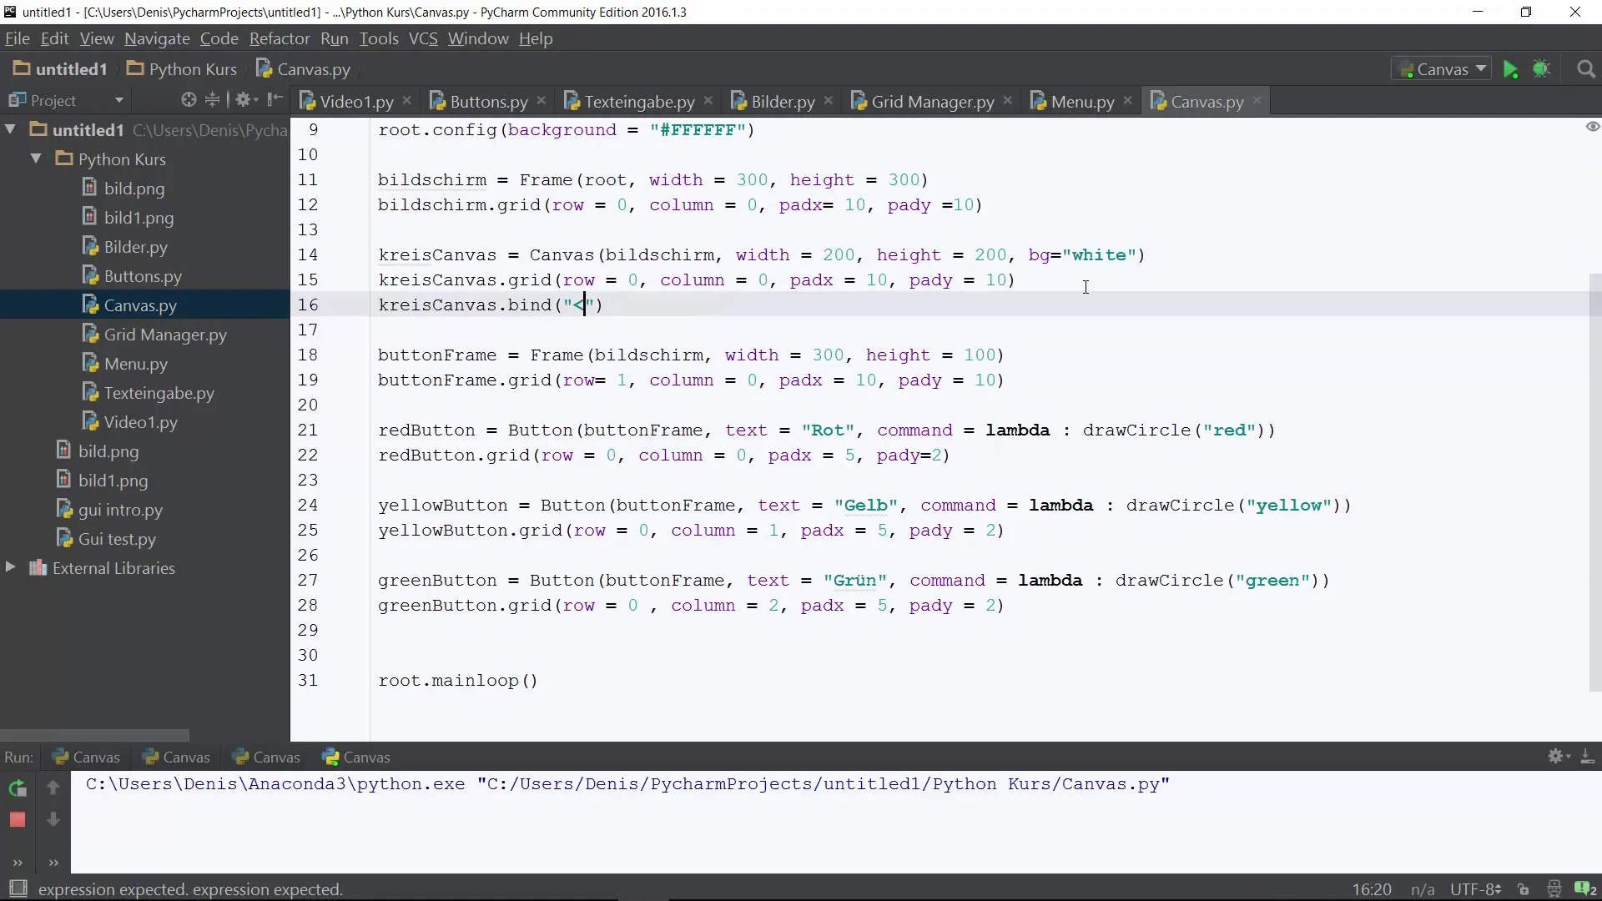Click Canvas.py breadcrumb in navigation bar
The height and width of the screenshot is (901, 1602).
pyautogui.click(x=303, y=69)
